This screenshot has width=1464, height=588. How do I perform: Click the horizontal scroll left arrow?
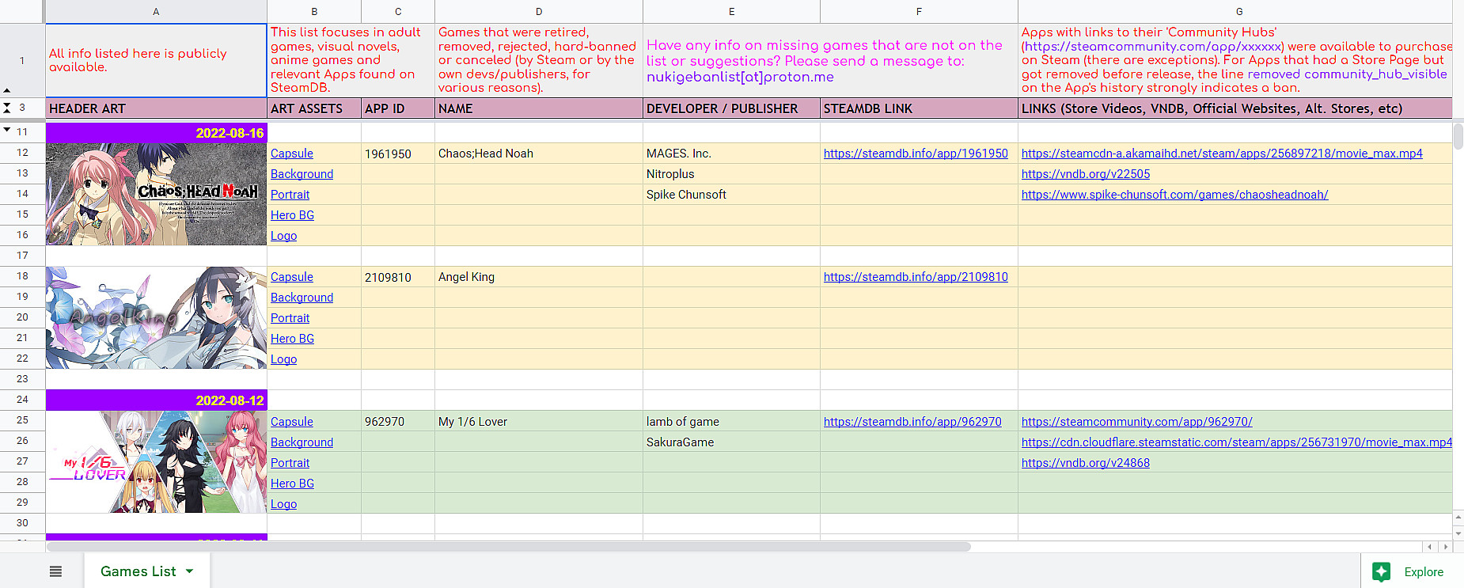[1429, 547]
